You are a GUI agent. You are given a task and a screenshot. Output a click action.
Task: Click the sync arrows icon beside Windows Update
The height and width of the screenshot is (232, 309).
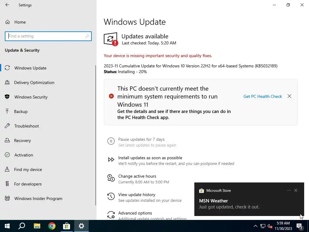point(7,68)
